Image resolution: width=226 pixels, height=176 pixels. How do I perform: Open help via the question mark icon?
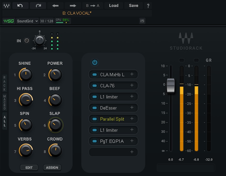tap(148, 5)
